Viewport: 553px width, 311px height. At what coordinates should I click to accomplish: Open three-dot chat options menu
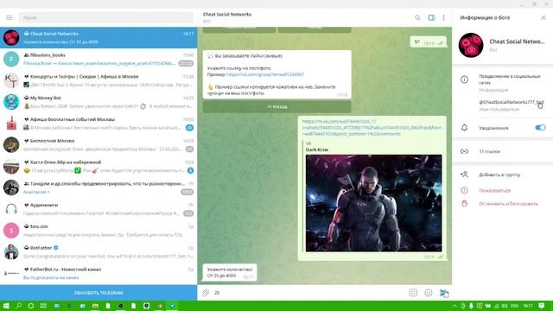pos(443,17)
